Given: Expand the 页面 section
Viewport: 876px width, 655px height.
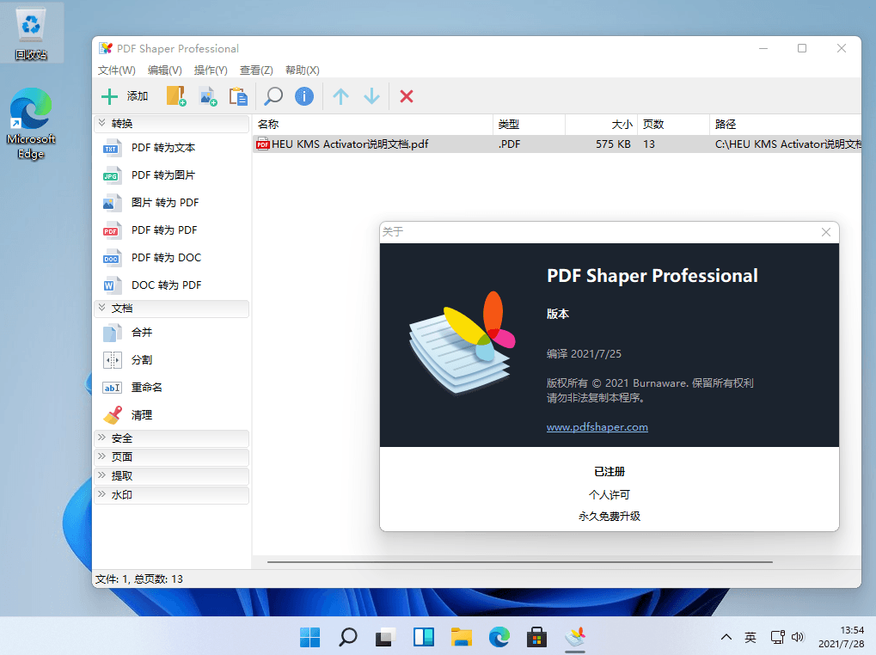Looking at the screenshot, I should pyautogui.click(x=172, y=456).
